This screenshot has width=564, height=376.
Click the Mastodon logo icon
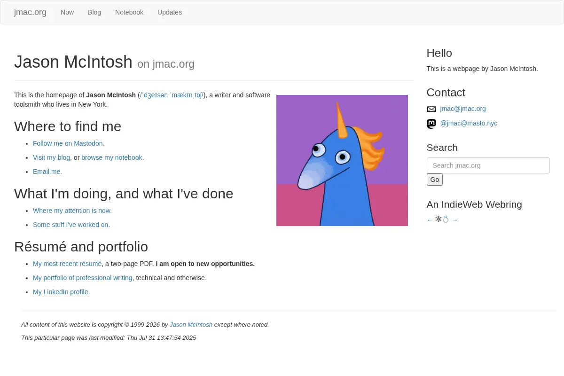point(431,124)
